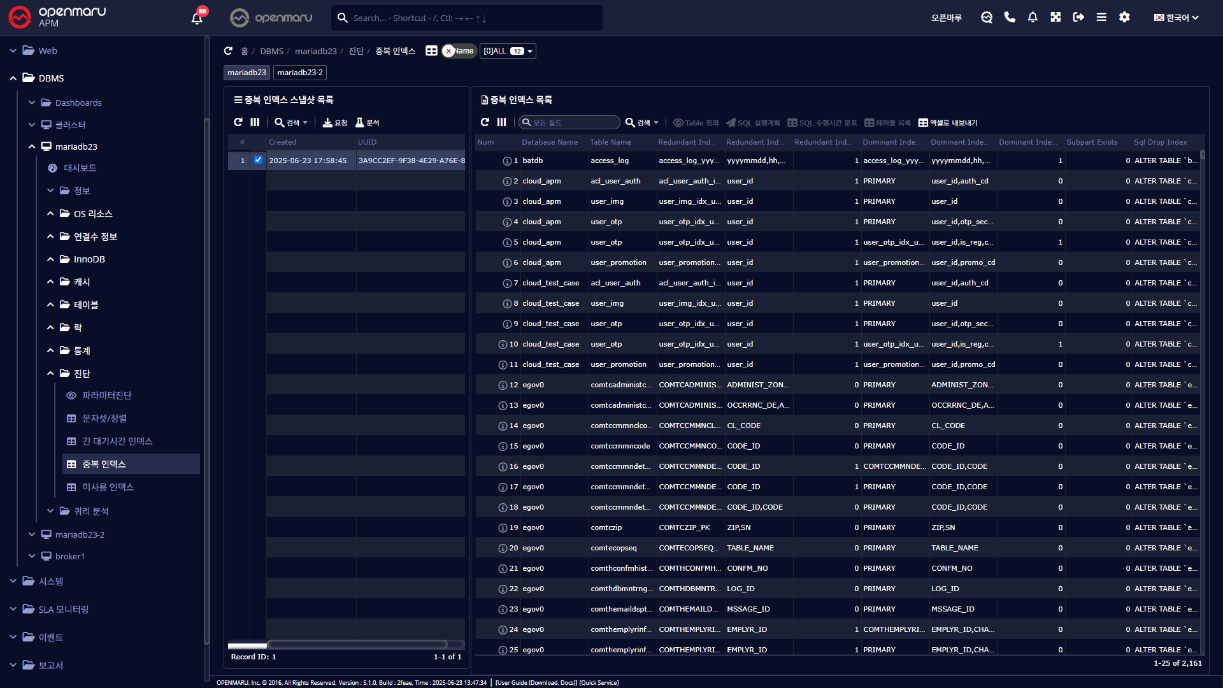
Task: Click the OPENMARU APM logo
Action: coord(57,17)
